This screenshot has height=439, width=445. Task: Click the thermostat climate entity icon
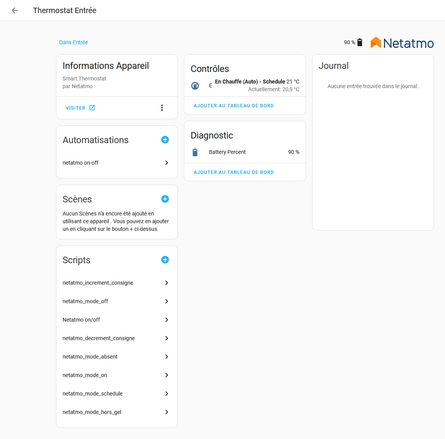coord(195,85)
